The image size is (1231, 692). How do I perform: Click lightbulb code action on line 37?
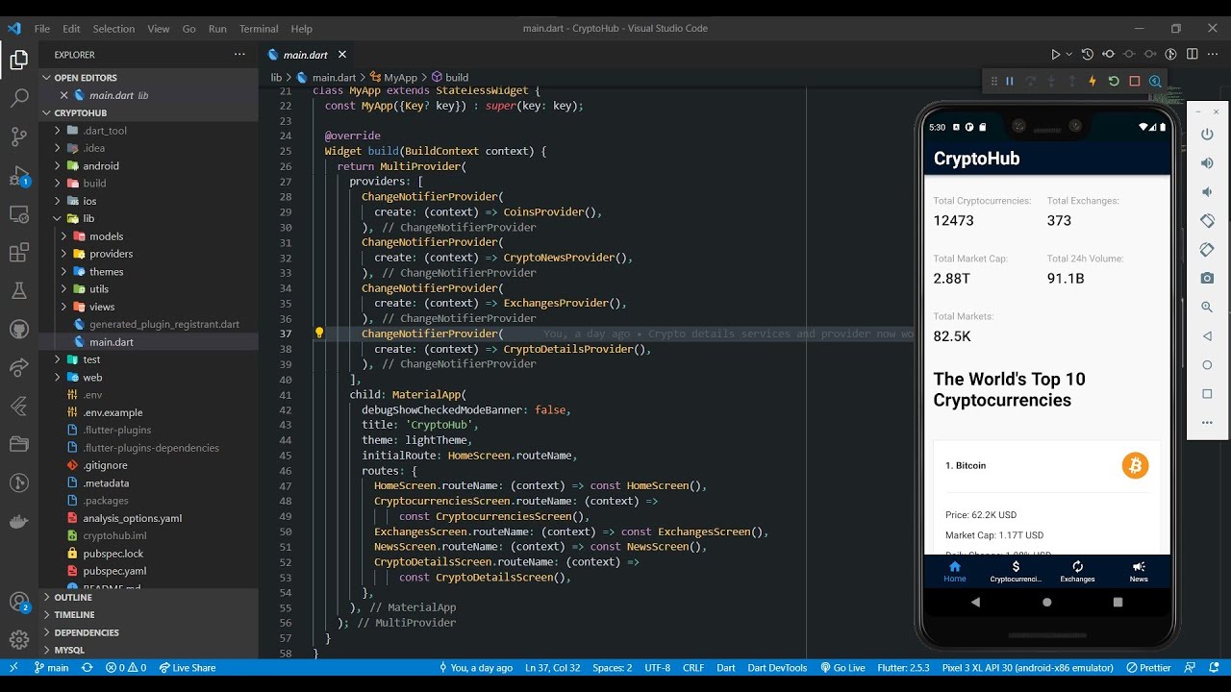319,334
